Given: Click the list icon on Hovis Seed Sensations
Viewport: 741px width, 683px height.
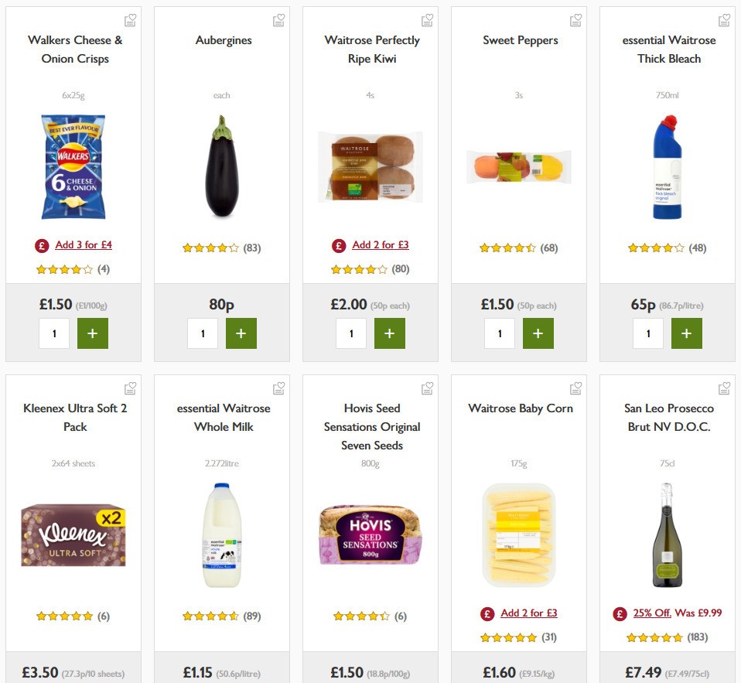Looking at the screenshot, I should pos(426,388).
